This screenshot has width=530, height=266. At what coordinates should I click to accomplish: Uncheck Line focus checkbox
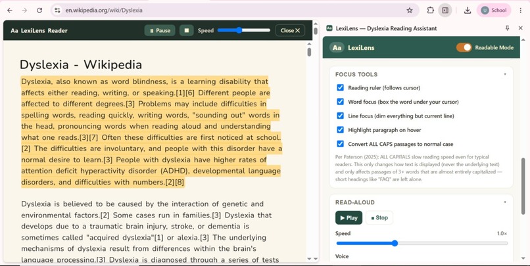(341, 116)
